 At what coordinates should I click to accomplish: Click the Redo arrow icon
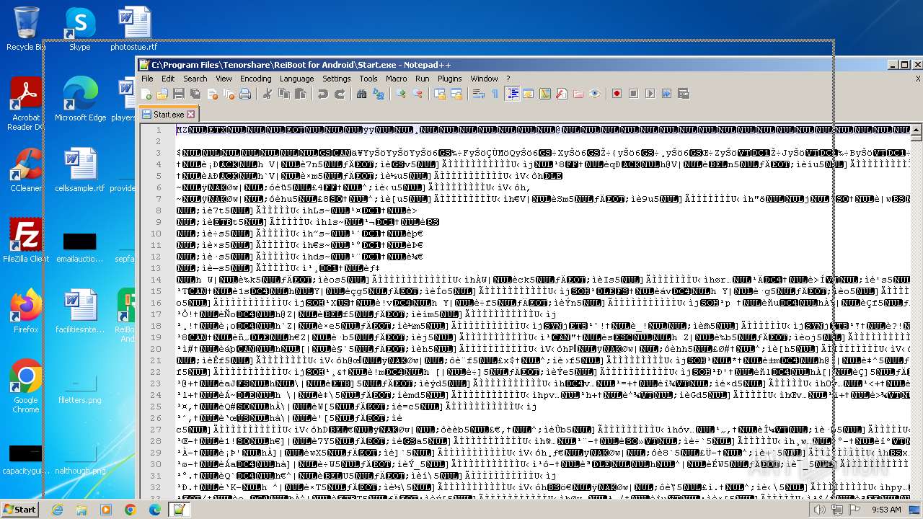(x=339, y=94)
